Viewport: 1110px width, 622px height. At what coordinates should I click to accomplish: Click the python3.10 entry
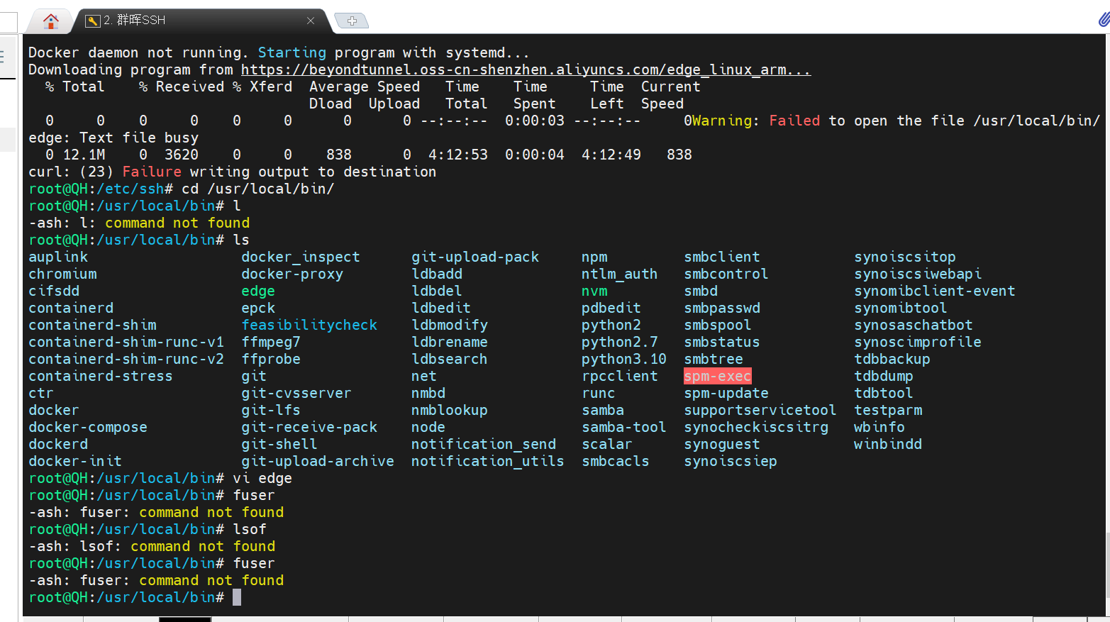(624, 359)
